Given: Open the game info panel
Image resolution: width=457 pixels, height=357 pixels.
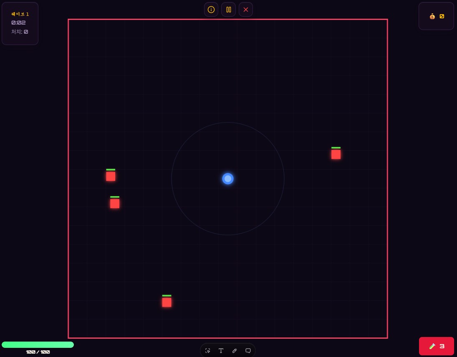Looking at the screenshot, I should [x=211, y=10].
